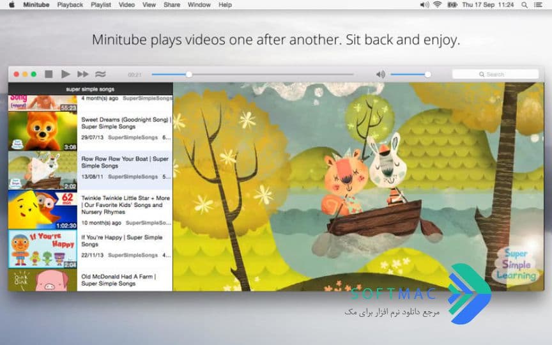Click the battery icon in the menu bar
Viewport: 552px width, 345px height.
click(452, 5)
